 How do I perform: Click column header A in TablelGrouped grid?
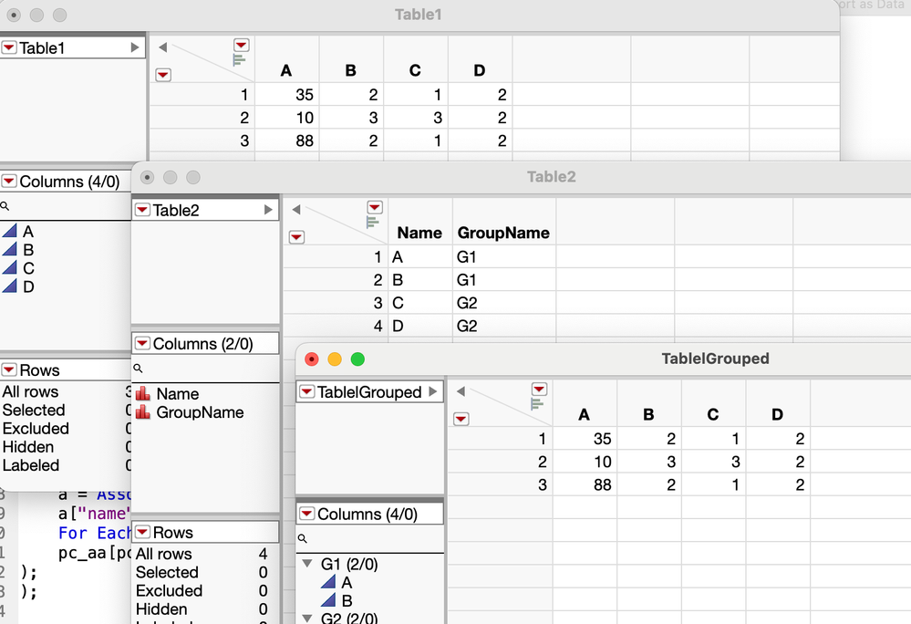pyautogui.click(x=584, y=414)
